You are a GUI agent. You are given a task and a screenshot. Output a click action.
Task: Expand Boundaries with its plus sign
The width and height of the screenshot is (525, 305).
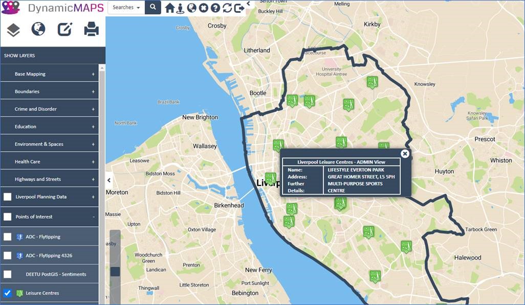[x=93, y=91]
